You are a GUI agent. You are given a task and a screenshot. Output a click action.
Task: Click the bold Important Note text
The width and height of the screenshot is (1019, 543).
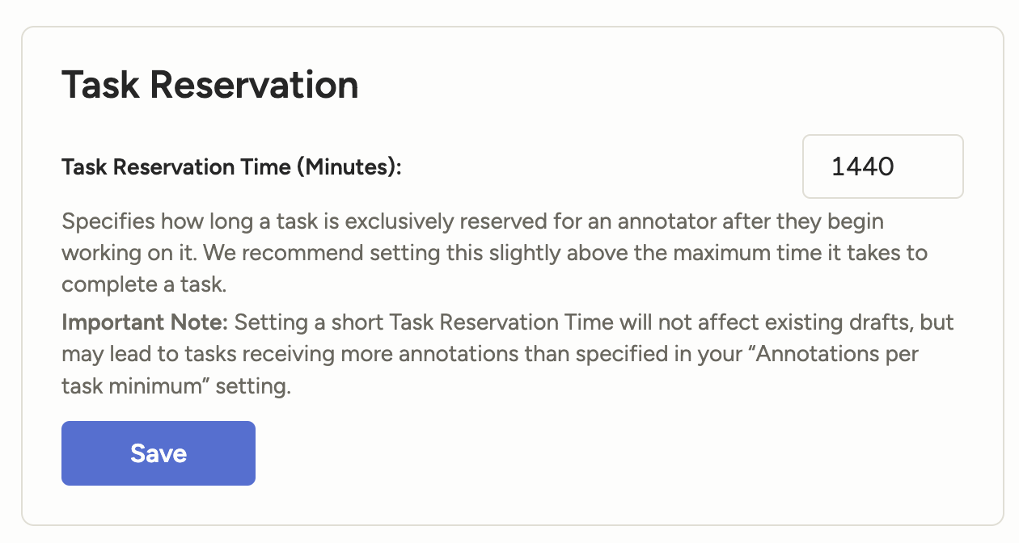pyautogui.click(x=146, y=323)
